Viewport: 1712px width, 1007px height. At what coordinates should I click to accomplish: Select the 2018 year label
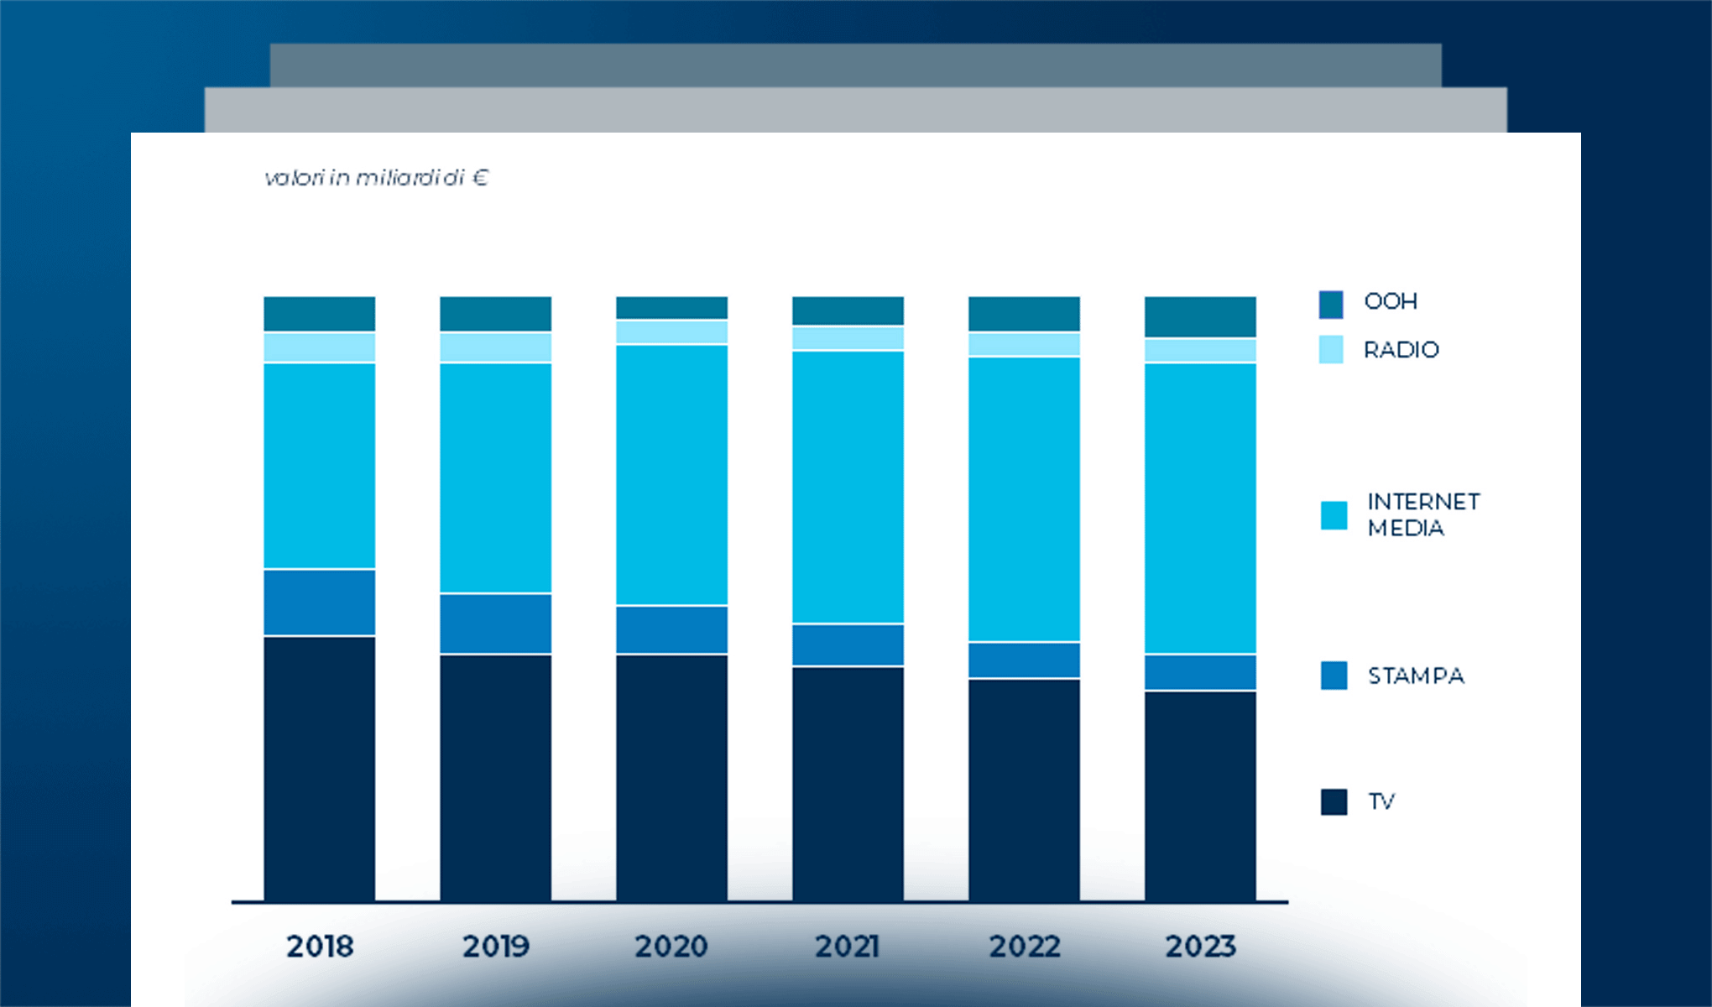[321, 947]
